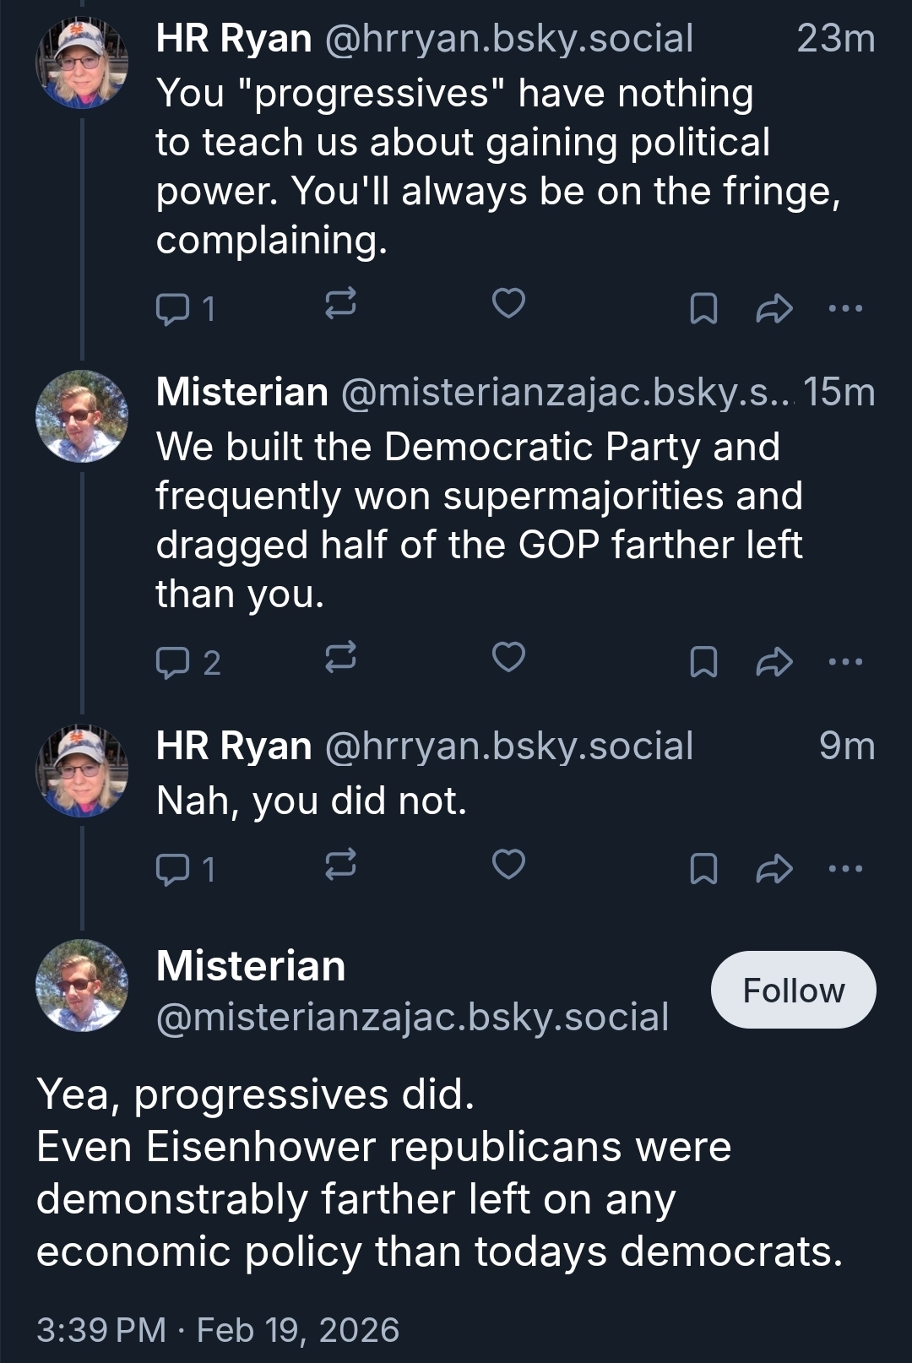Screen dimensions: 912x1363
Task: Open more options on Misterian's 15m post
Action: (x=845, y=662)
